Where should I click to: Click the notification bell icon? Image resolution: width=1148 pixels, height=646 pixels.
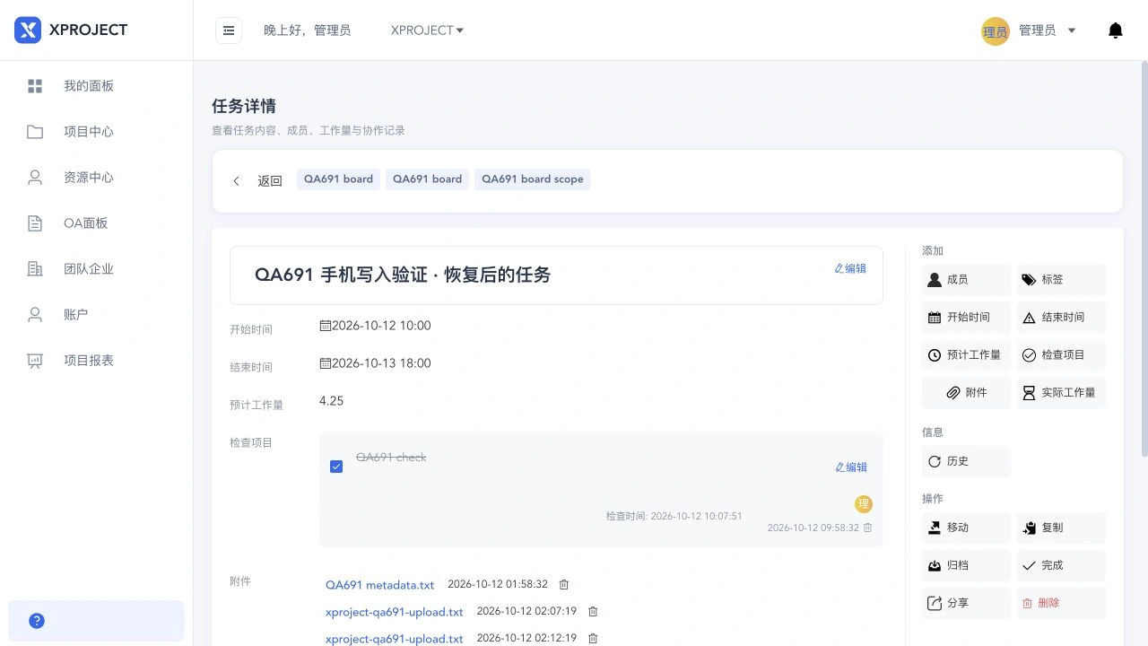point(1116,31)
